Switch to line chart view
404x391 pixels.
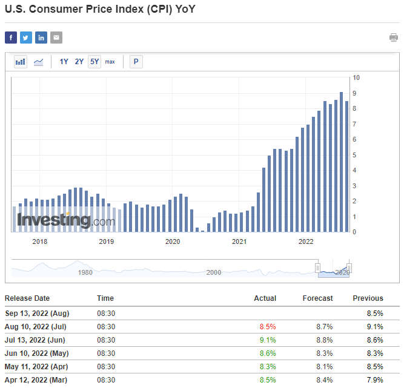coord(38,62)
